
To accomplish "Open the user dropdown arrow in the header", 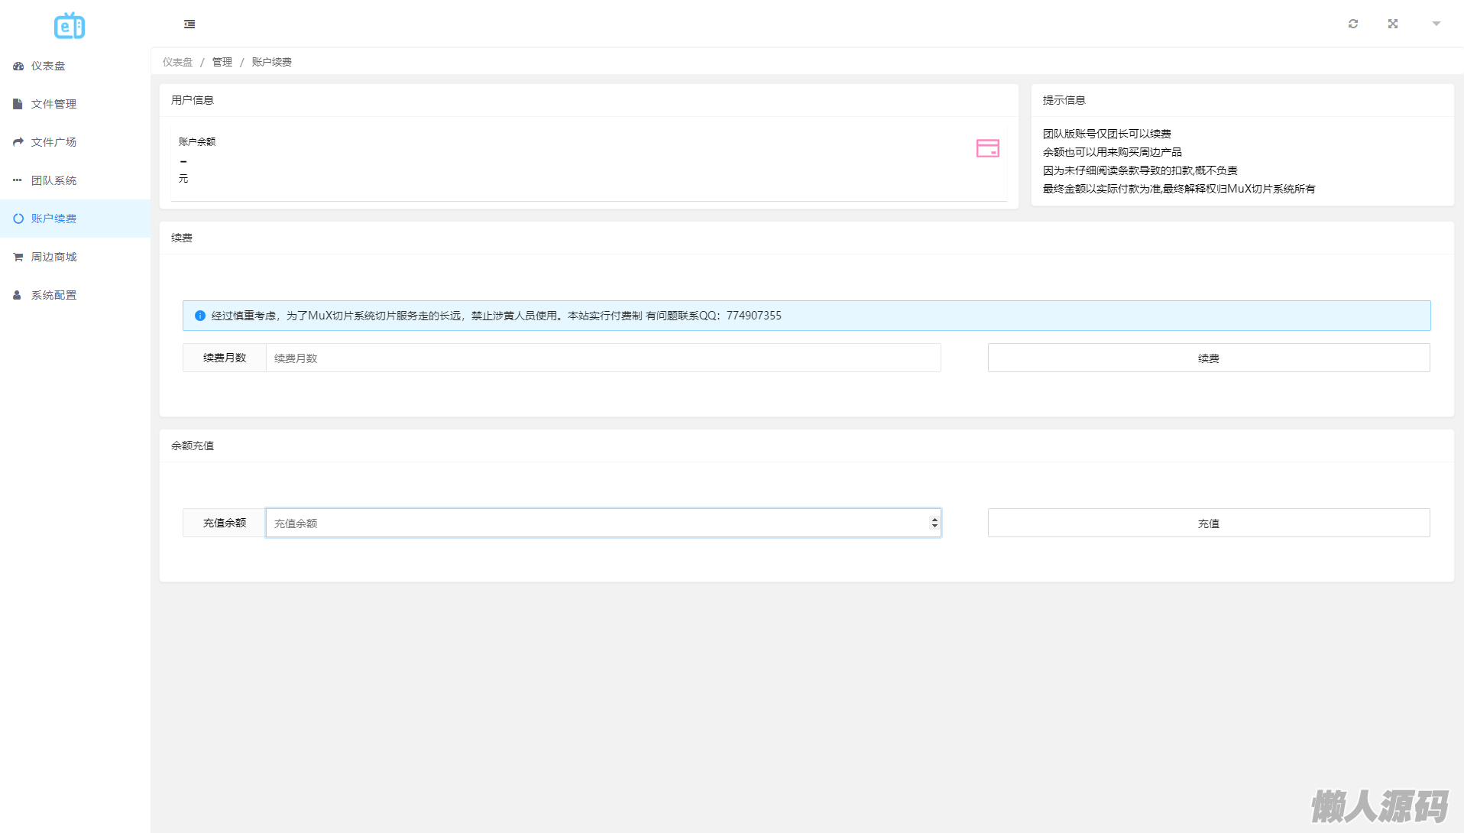I will pos(1436,24).
